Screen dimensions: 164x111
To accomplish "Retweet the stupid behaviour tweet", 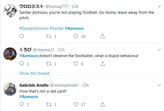I will tap(49, 64).
